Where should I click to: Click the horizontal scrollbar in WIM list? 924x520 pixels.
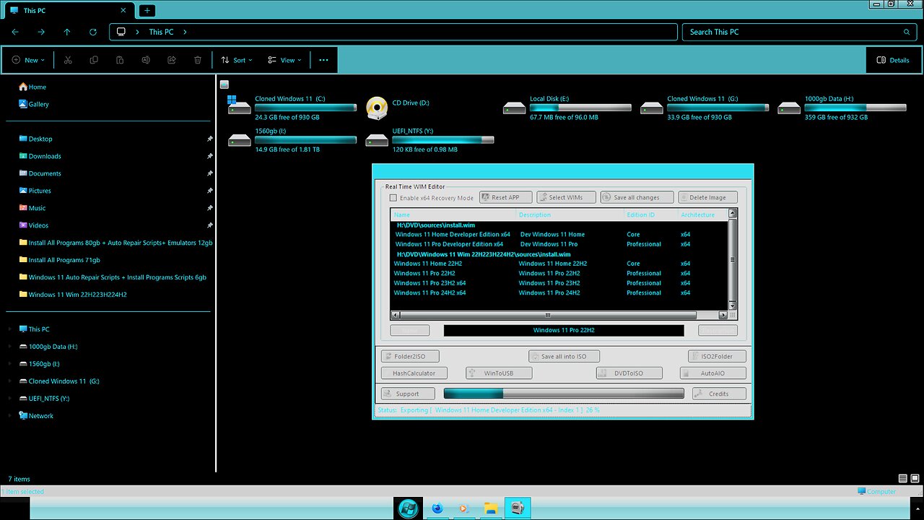tap(547, 316)
